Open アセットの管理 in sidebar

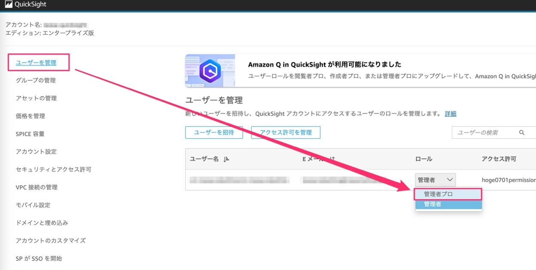36,98
